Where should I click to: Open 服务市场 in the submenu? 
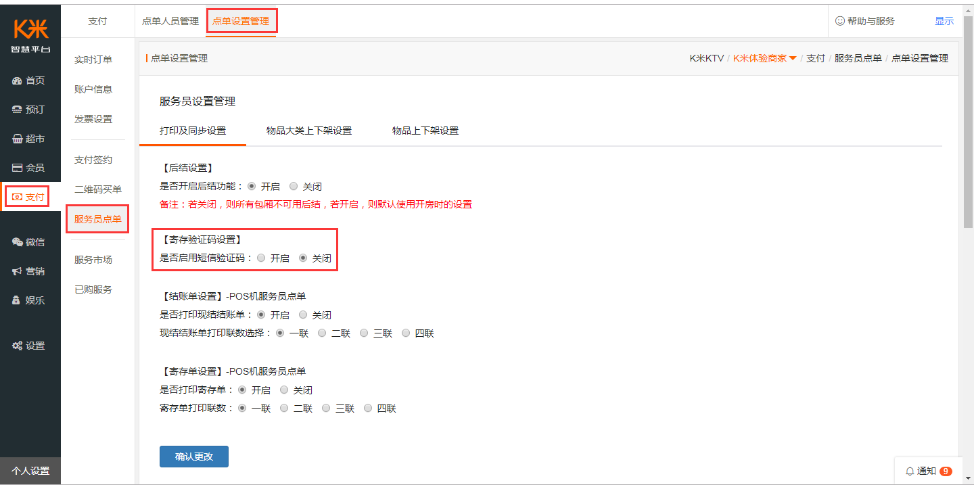(93, 260)
